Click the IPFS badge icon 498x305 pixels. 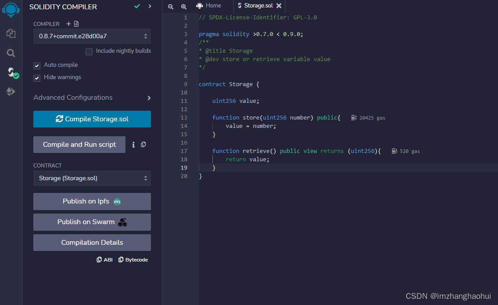(x=117, y=202)
